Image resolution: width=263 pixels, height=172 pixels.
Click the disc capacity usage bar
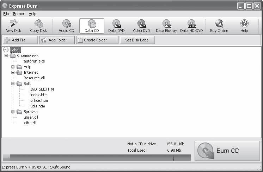tap(97, 158)
